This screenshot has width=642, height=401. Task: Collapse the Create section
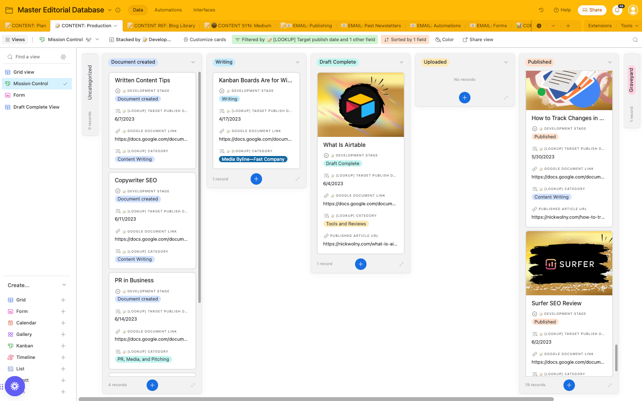click(64, 285)
